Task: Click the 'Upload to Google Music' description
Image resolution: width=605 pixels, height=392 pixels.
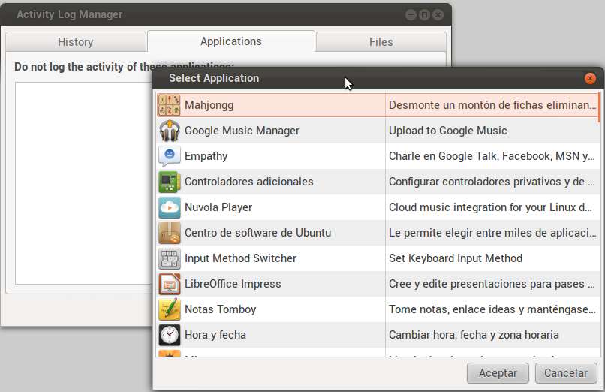Action: (447, 131)
